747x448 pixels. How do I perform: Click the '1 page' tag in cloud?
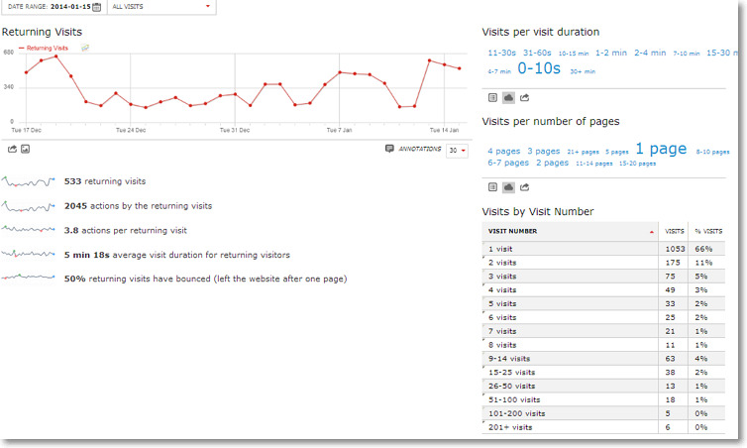coord(660,149)
